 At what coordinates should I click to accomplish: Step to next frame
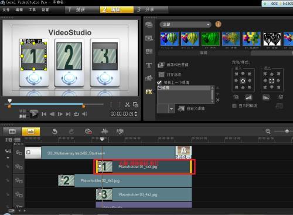[x=60, y=114]
